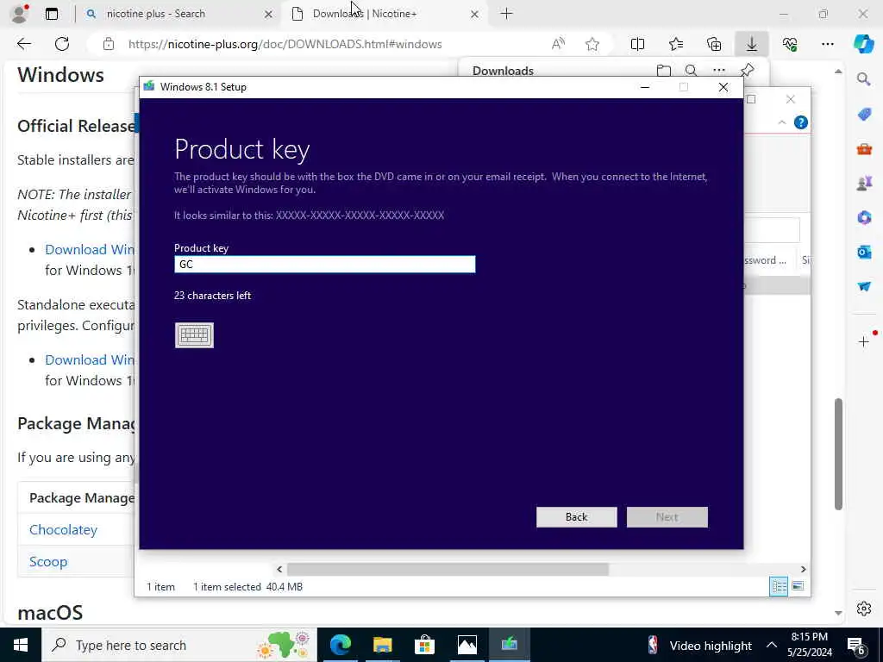Click the Back button in Windows 8.1 Setup
Screen dimensions: 883x662
coord(576,517)
